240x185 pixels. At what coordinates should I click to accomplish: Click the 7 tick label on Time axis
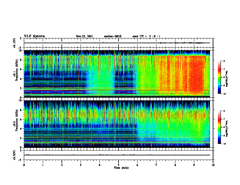click(156, 165)
